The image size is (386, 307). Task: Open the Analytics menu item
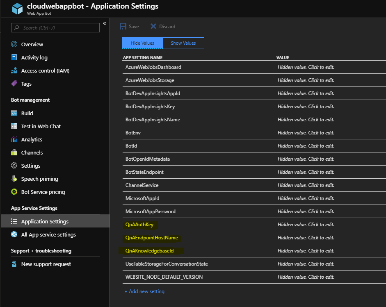tap(32, 139)
